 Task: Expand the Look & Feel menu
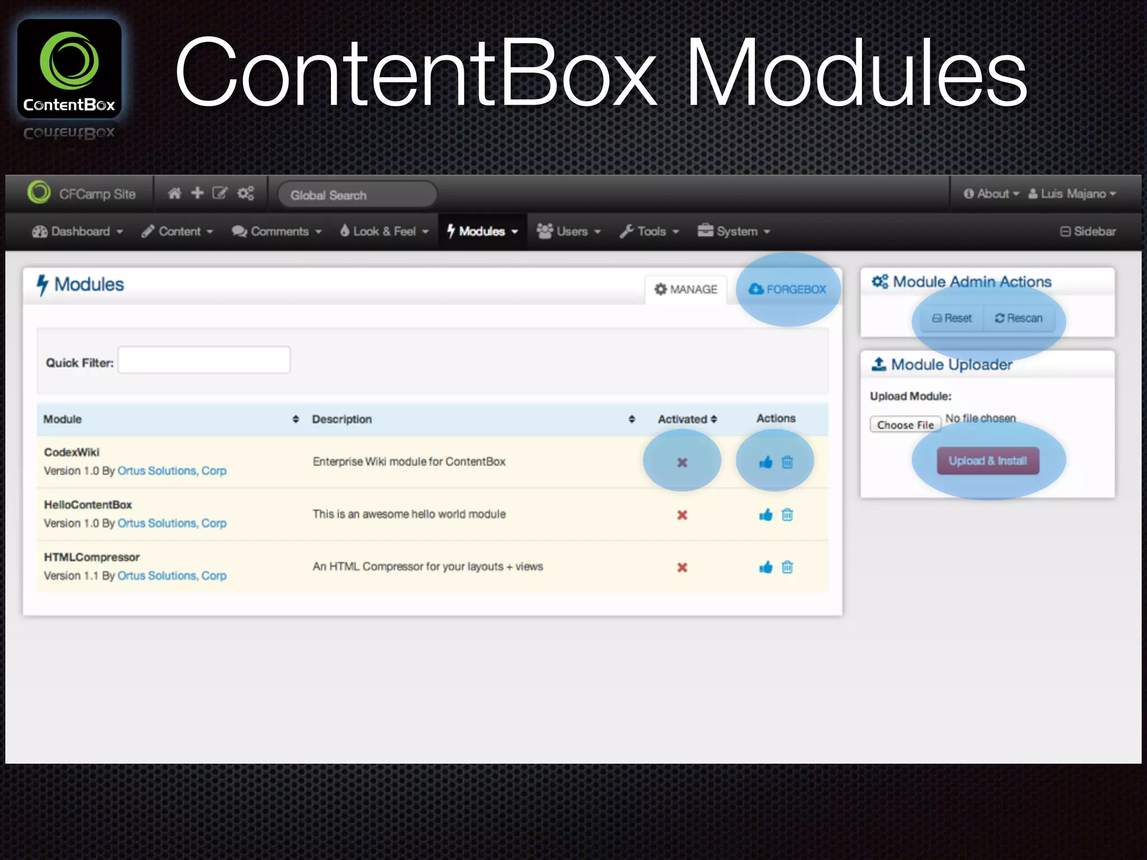pos(384,232)
